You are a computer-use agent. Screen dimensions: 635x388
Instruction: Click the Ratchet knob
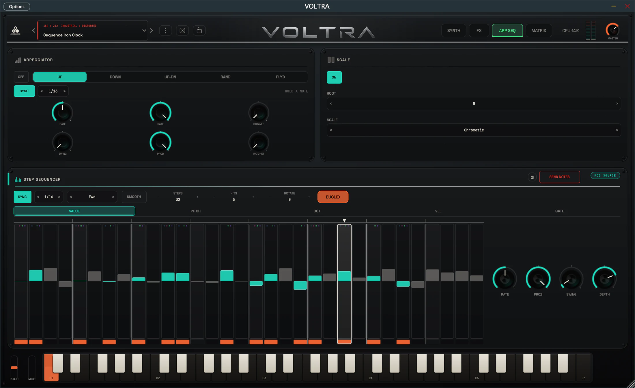[259, 142]
